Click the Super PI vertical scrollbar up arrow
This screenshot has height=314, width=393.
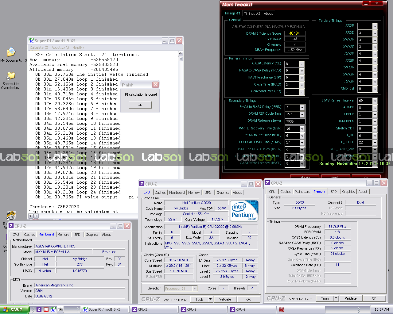point(181,54)
